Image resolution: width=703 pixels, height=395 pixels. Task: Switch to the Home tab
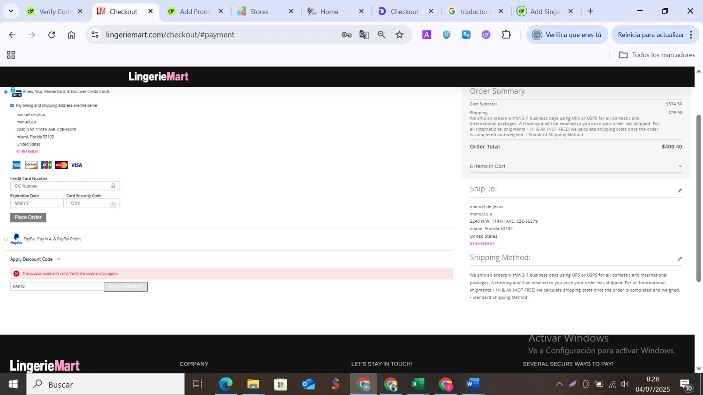click(336, 11)
